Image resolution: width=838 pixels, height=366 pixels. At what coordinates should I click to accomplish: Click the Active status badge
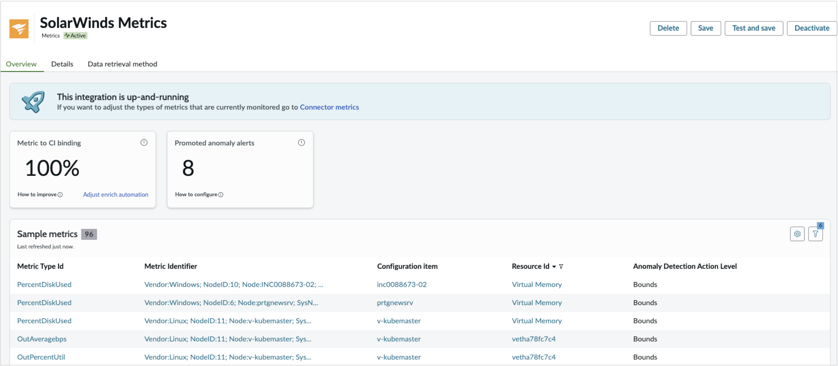click(x=76, y=35)
